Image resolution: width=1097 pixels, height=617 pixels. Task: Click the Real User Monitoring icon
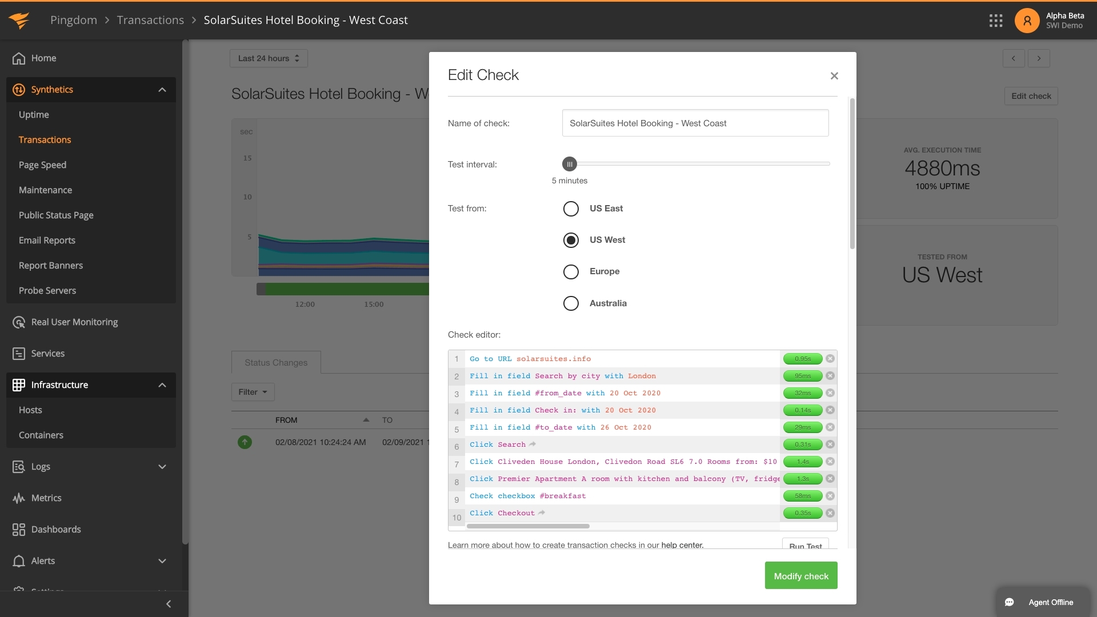coord(19,322)
